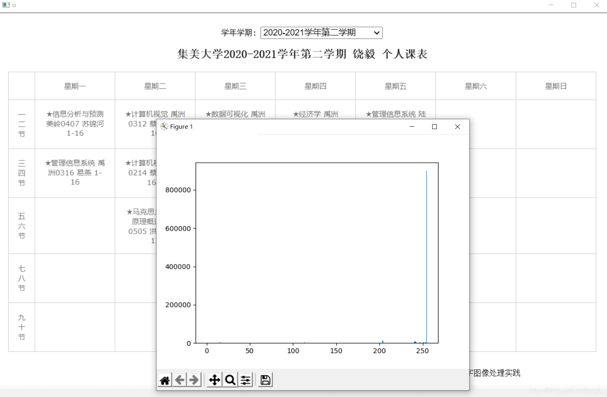Open Configure subplots settings
607x397 pixels.
click(246, 380)
